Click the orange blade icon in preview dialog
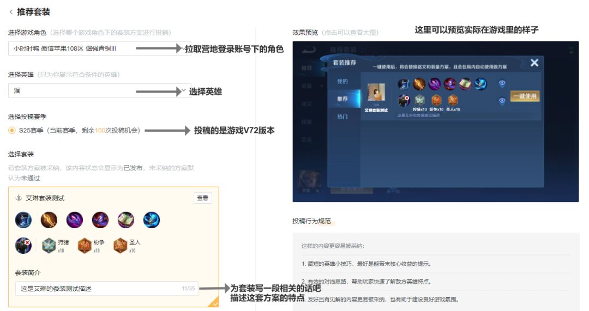Screen dimensions: 589x311 coord(419,84)
